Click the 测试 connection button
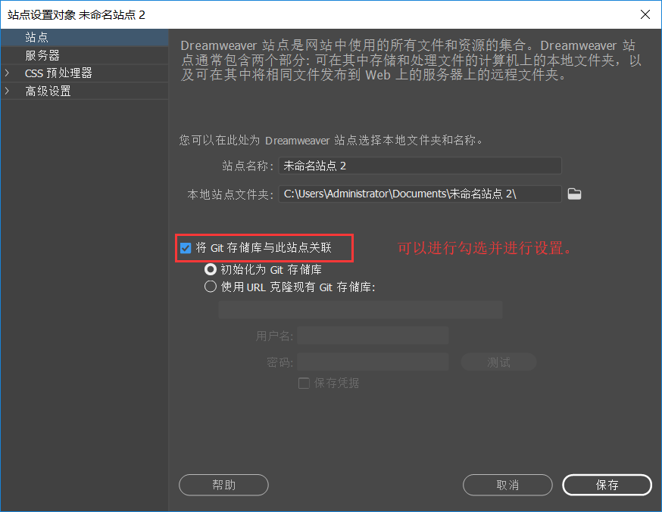The image size is (662, 512). (498, 362)
